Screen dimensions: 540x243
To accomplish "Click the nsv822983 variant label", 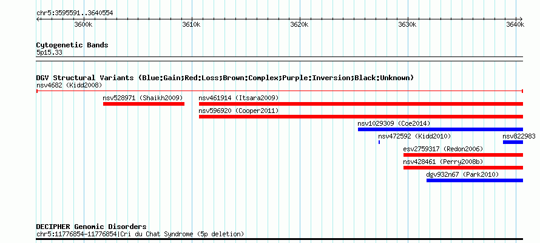I will [x=519, y=136].
